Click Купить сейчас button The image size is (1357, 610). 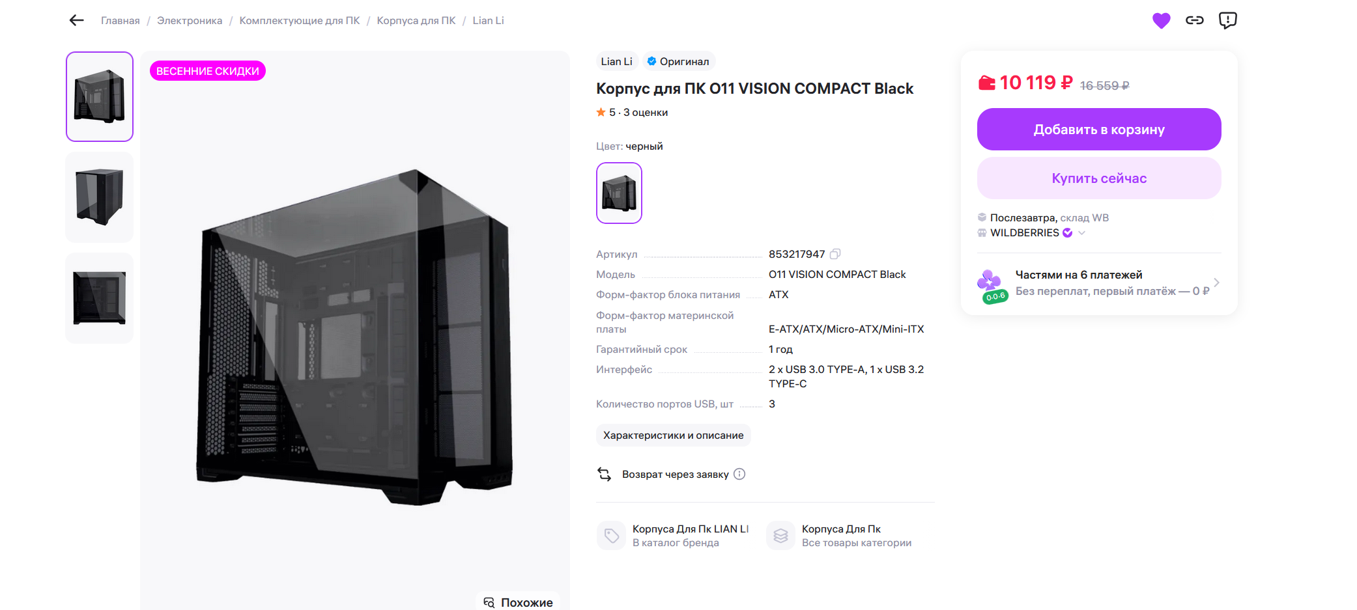click(1099, 178)
